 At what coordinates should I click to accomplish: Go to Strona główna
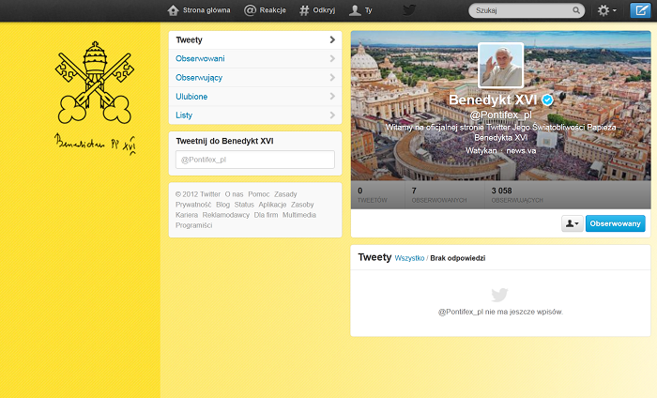(x=199, y=10)
